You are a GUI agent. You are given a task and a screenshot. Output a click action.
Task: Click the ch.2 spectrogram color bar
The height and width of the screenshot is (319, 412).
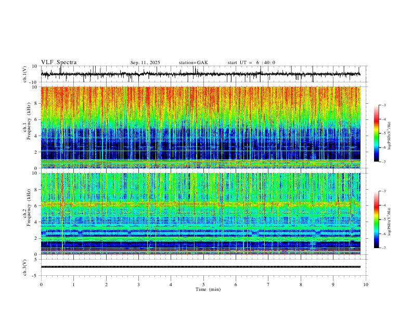coord(376,219)
